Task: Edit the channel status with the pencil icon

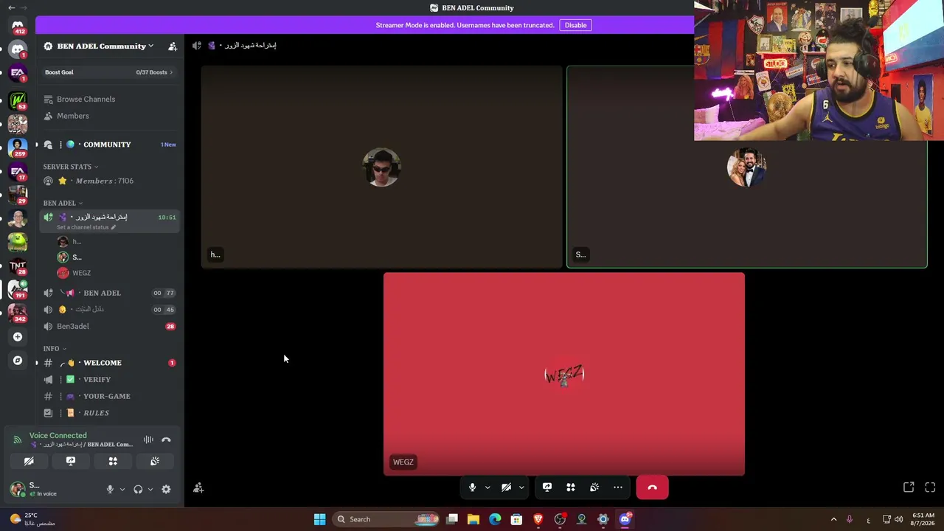Action: [113, 227]
